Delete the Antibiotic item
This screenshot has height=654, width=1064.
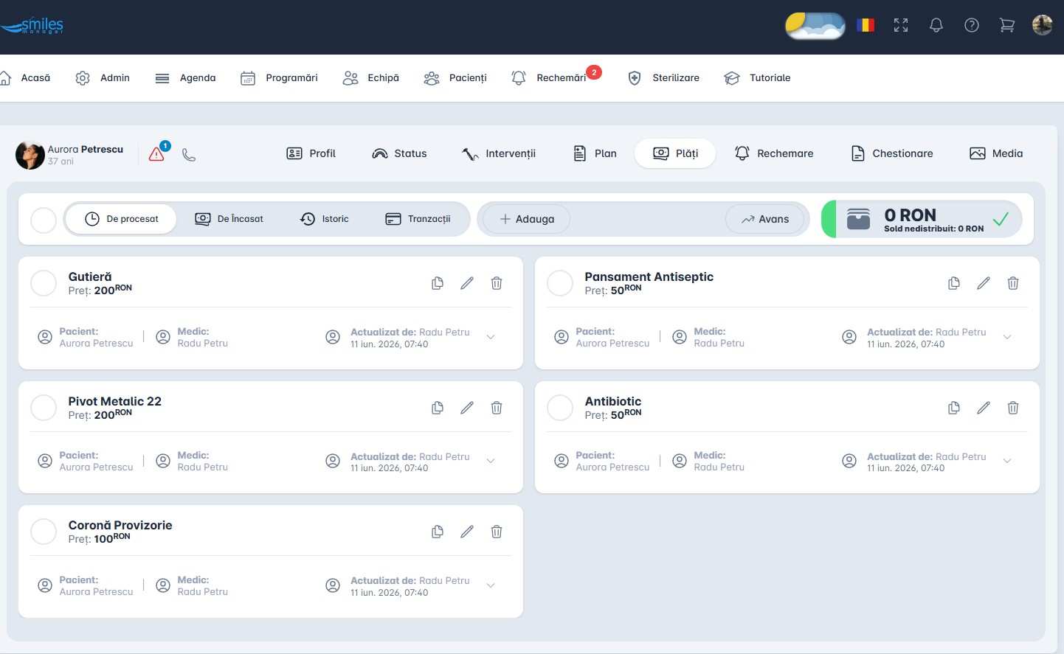[x=1013, y=408]
